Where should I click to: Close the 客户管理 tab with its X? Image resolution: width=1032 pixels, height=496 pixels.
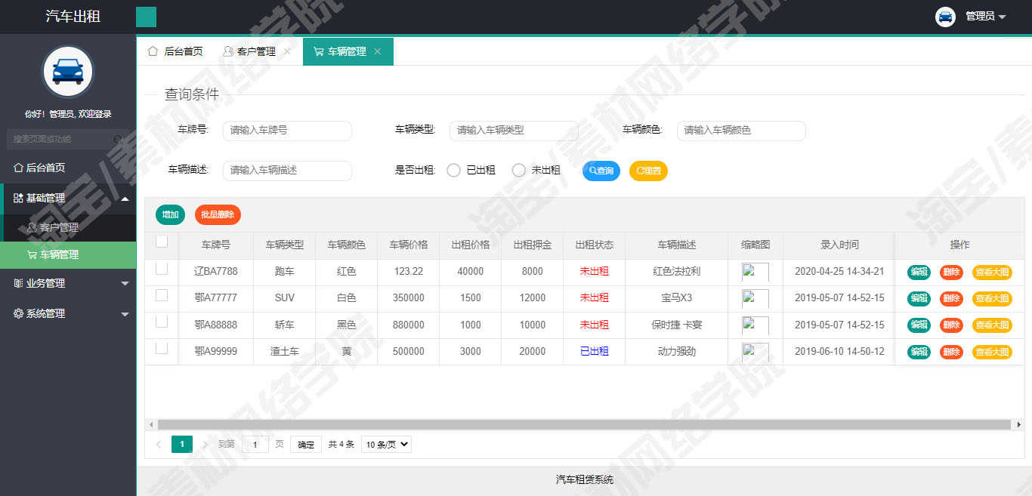click(287, 51)
